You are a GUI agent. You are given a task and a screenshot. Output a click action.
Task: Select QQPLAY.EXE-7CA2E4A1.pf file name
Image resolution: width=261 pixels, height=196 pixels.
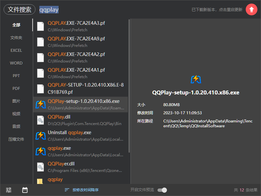[x=76, y=70]
